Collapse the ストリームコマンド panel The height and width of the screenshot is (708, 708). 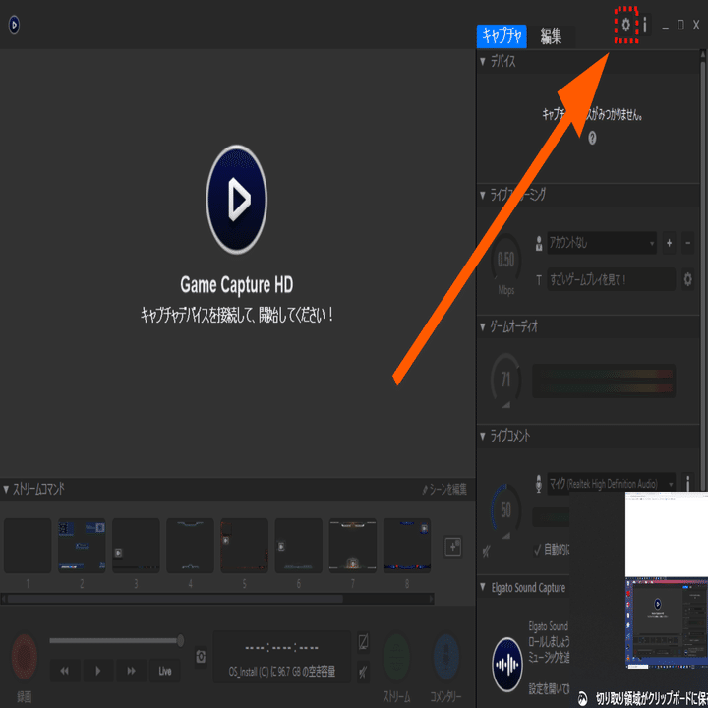[x=6, y=489]
